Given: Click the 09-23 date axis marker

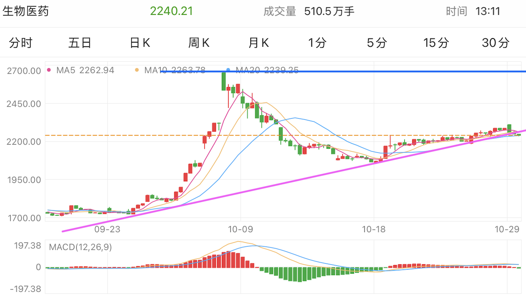Looking at the screenshot, I should [107, 229].
